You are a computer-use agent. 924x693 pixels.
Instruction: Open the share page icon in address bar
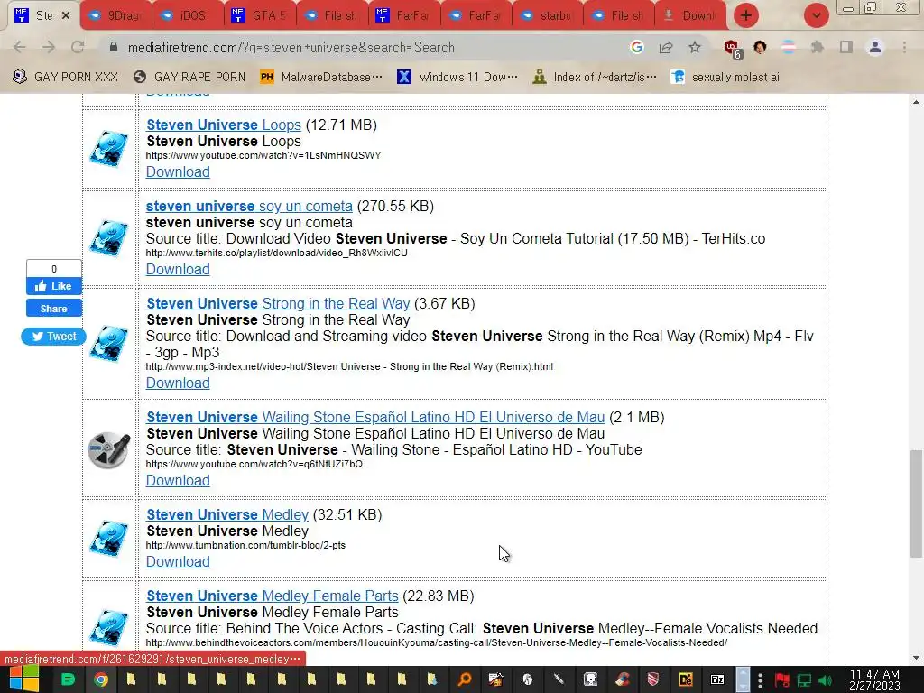[x=666, y=47]
